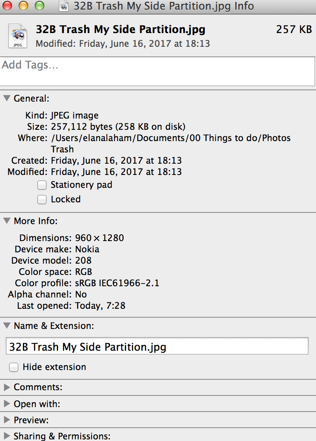Image resolution: width=316 pixels, height=441 pixels.
Task: Check the Locked checkbox
Action: click(42, 200)
